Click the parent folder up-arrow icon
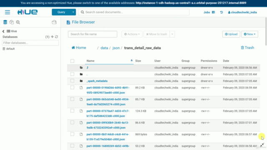The height and width of the screenshot is (150, 267). coord(88,67)
